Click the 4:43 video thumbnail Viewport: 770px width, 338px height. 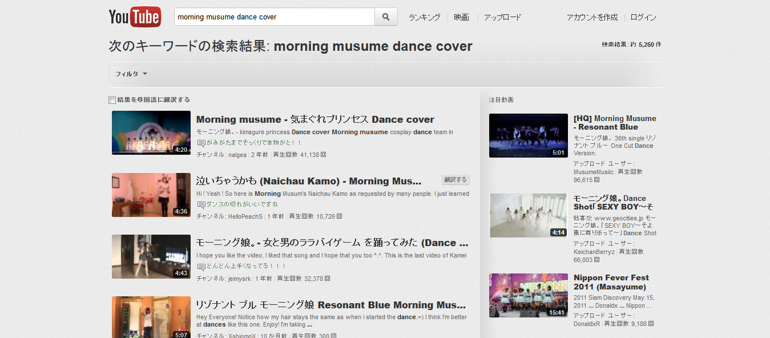pyautogui.click(x=151, y=256)
